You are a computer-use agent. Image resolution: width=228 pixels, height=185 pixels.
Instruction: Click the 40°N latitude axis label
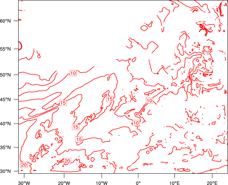click(5, 124)
